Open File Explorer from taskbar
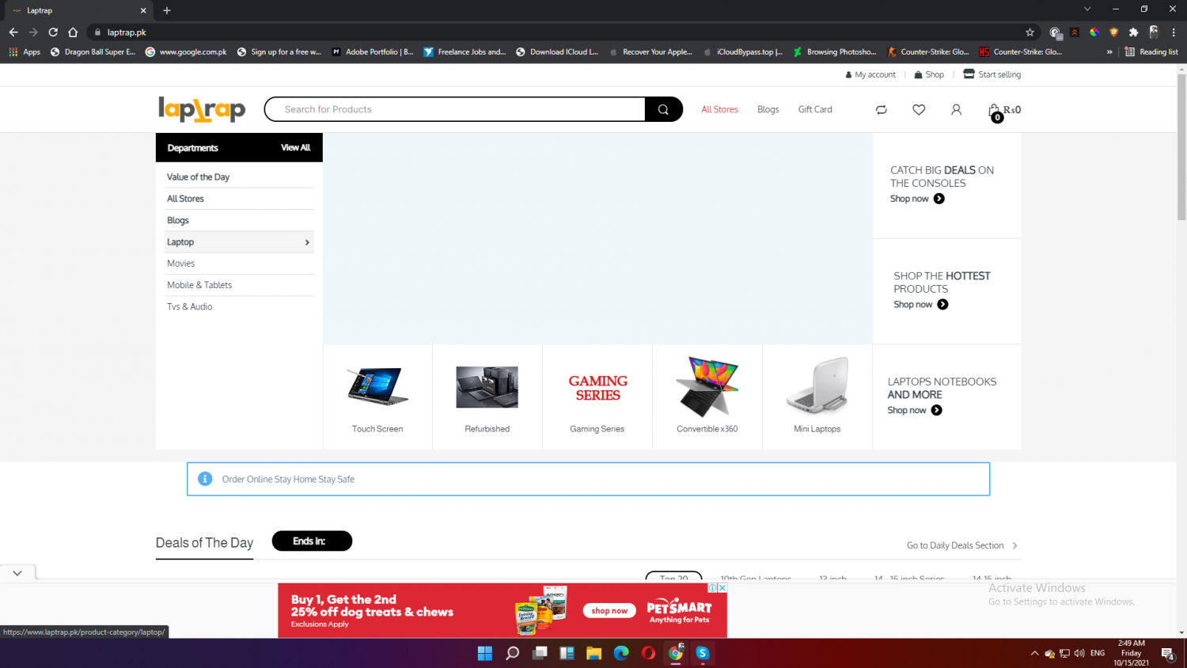Image resolution: width=1187 pixels, height=668 pixels. click(593, 653)
